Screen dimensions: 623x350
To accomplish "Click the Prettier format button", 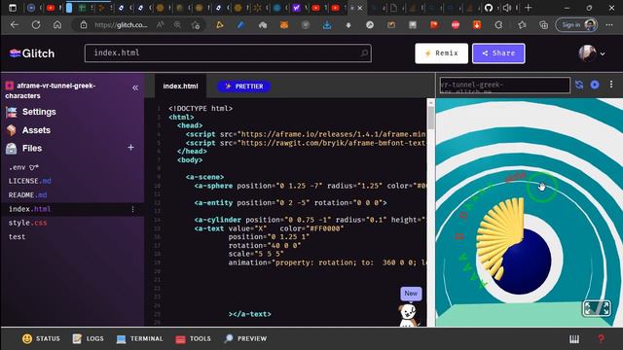I will point(244,87).
